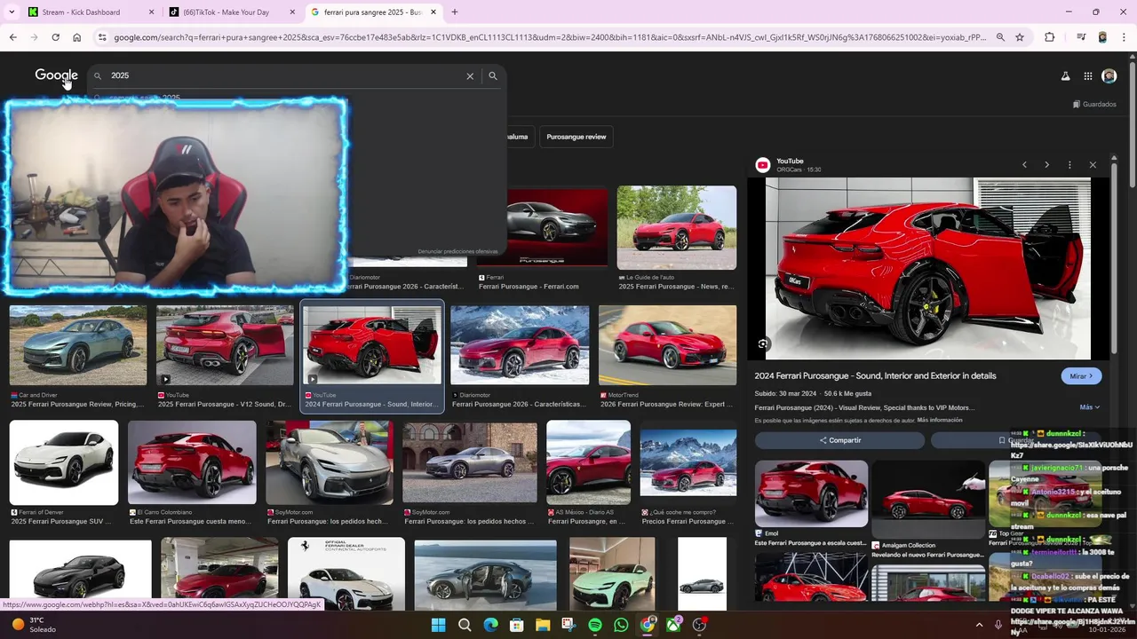Open MotorTrend 2026 Purosangue Review thumbnail
The width and height of the screenshot is (1137, 639).
(667, 345)
